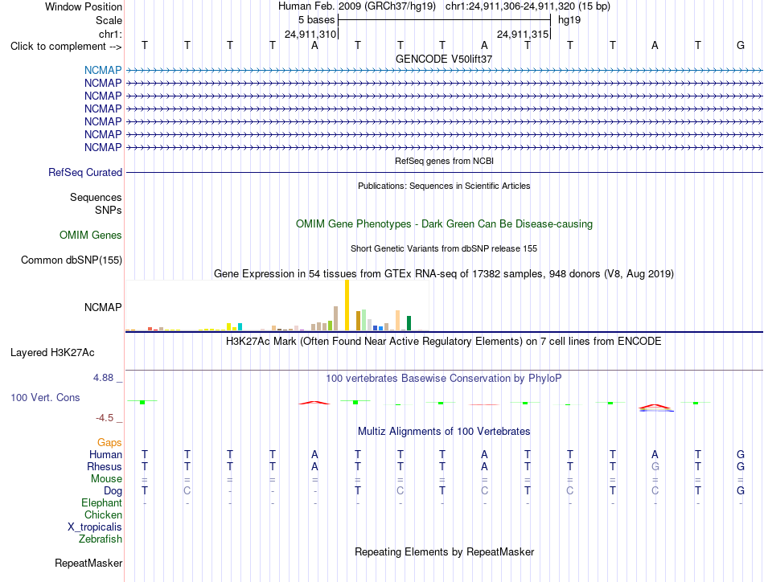Image resolution: width=764 pixels, height=582 pixels.
Task: Open the OMIM Genes track label
Action: point(91,236)
